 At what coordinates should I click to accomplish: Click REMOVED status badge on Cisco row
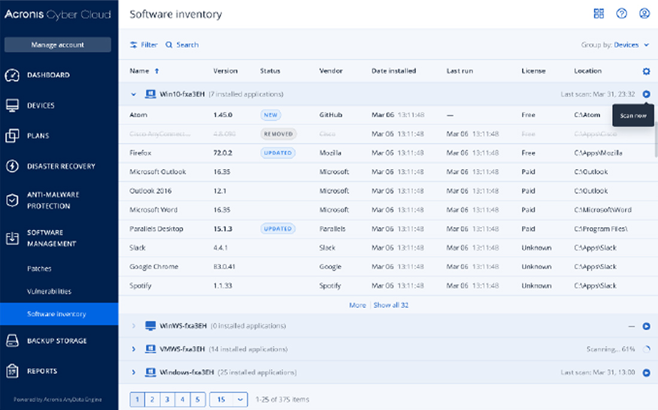click(x=278, y=134)
